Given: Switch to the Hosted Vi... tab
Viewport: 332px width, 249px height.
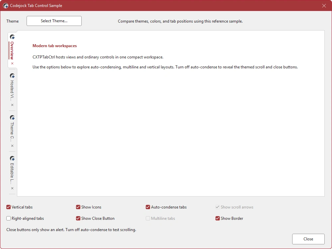Looking at the screenshot, I should point(12,91).
